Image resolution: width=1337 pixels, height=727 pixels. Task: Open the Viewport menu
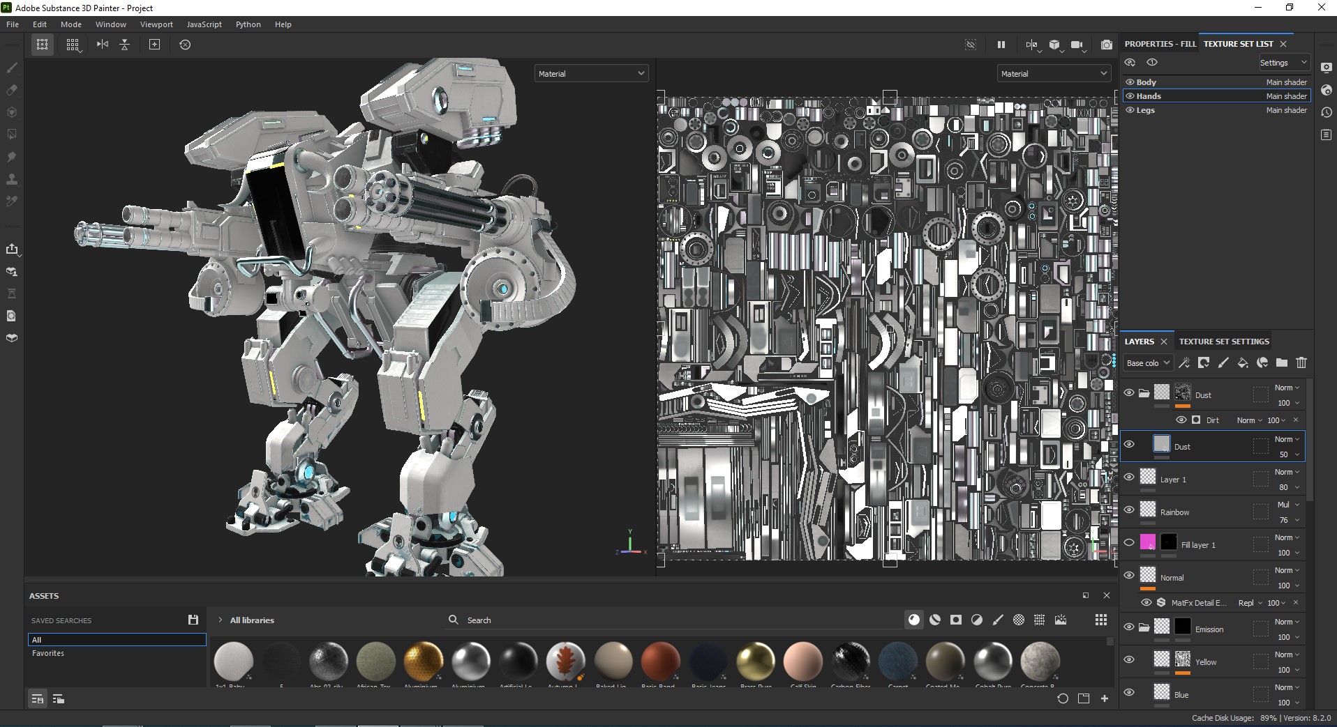tap(156, 24)
